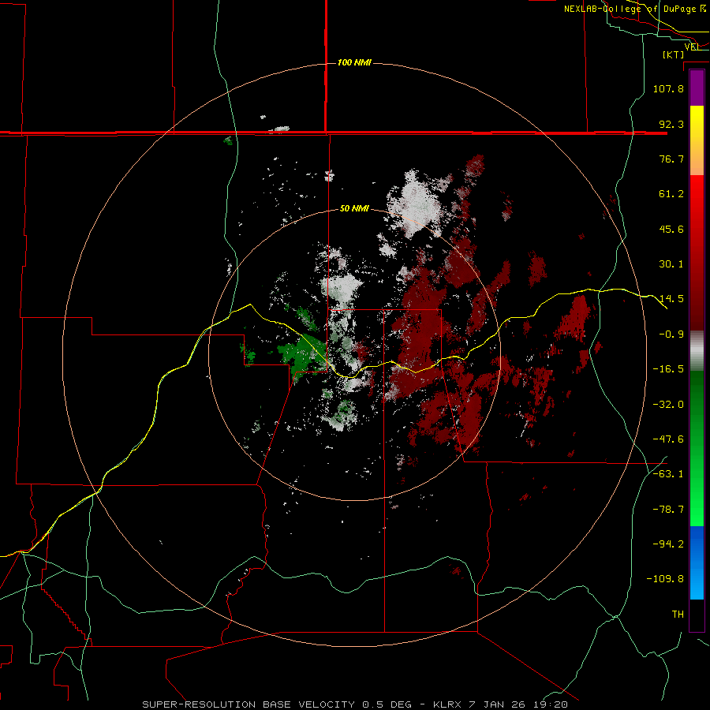Click the -32.0 velocity scale value

[668, 405]
